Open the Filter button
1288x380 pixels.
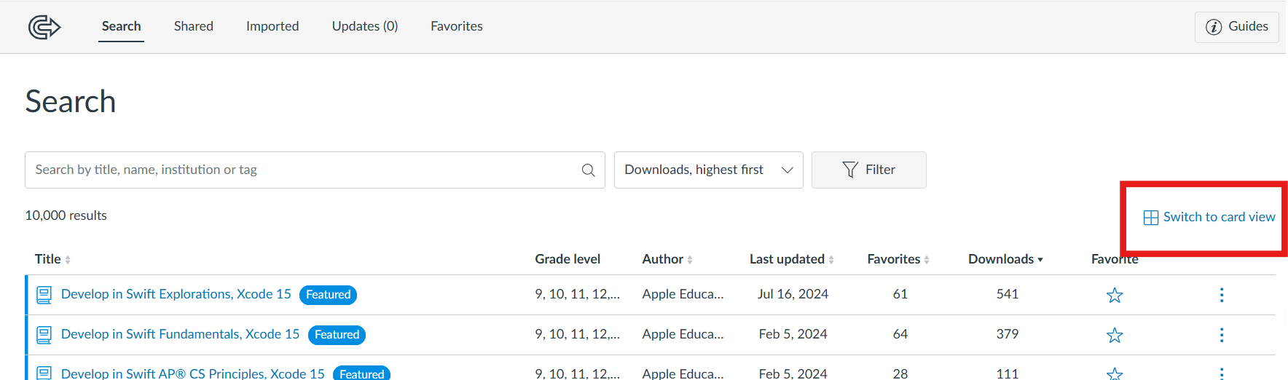tap(868, 170)
